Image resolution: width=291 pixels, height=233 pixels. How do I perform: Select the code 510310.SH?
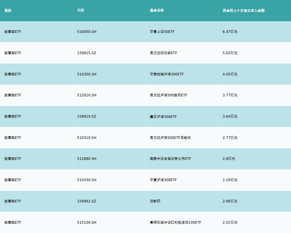[87, 138]
